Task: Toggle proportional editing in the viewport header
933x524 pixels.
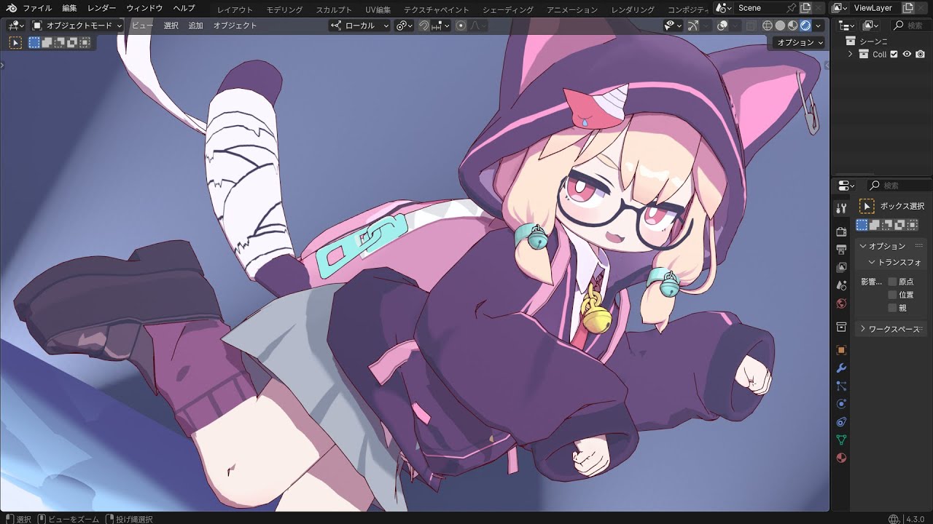Action: (x=461, y=25)
